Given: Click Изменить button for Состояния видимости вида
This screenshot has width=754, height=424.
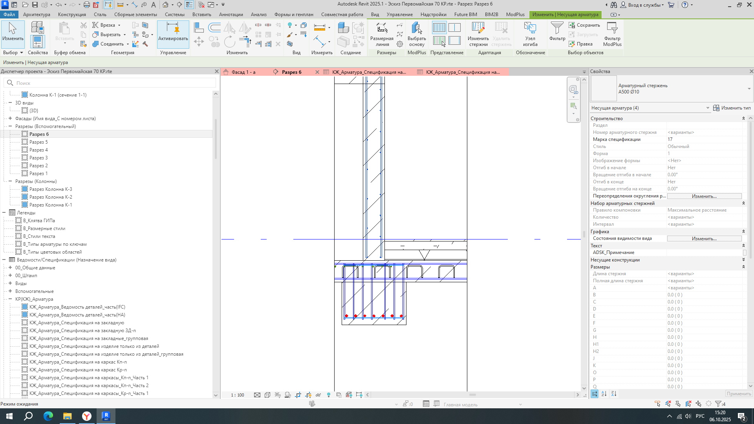Looking at the screenshot, I should point(704,239).
